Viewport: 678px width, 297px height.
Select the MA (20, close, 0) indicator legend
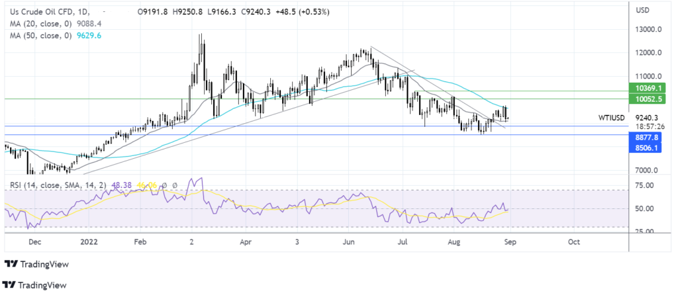40,24
